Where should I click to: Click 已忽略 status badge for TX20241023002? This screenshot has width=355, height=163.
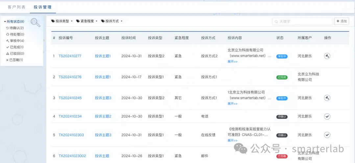tap(282, 156)
